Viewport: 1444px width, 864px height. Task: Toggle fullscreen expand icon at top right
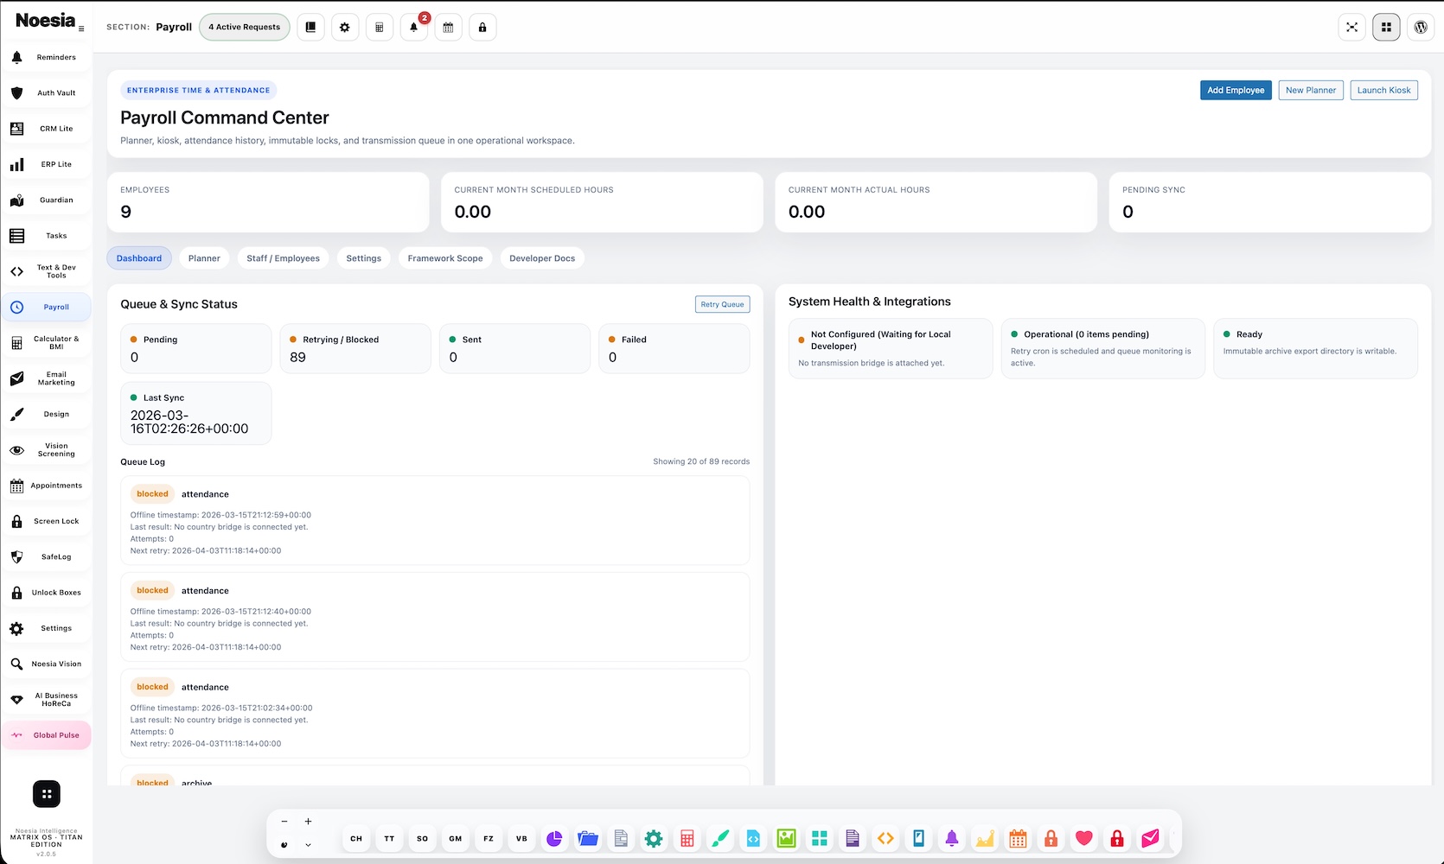[x=1351, y=27]
